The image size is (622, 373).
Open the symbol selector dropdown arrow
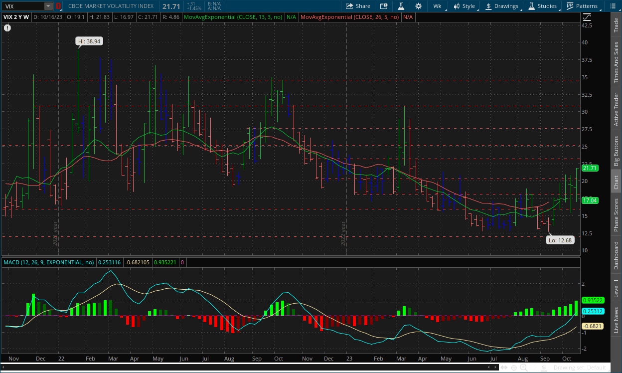pyautogui.click(x=48, y=6)
